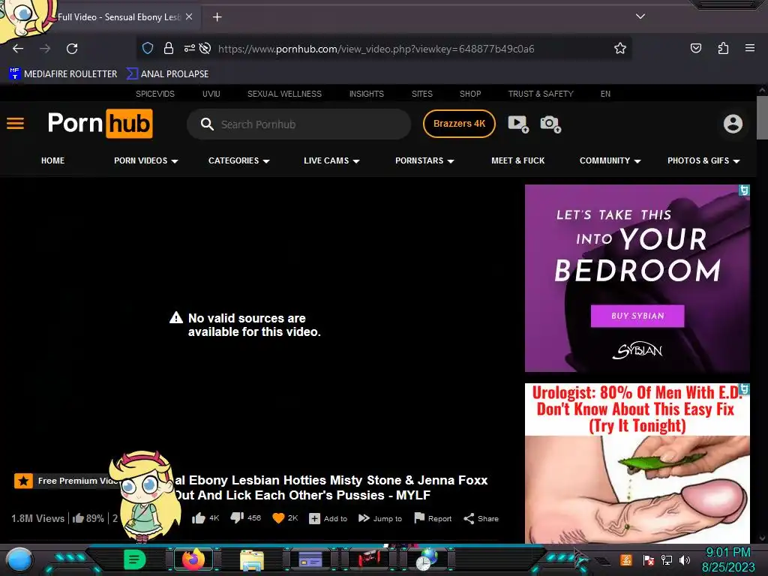List all tabs with the chevron

(x=640, y=16)
